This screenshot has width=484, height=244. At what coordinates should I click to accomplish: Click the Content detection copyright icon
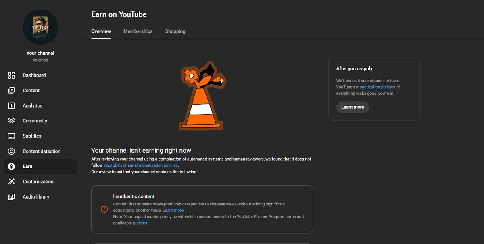(11, 151)
